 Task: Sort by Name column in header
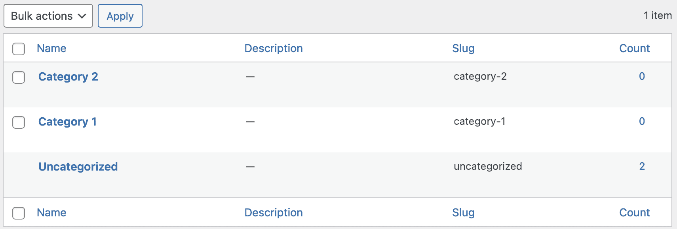click(x=51, y=48)
